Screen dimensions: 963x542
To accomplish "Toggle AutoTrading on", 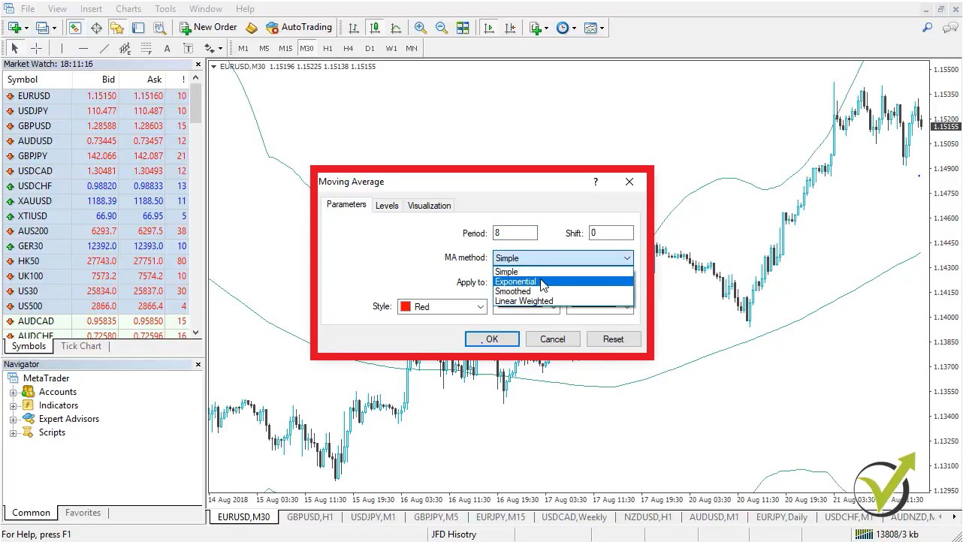I will pyautogui.click(x=299, y=27).
